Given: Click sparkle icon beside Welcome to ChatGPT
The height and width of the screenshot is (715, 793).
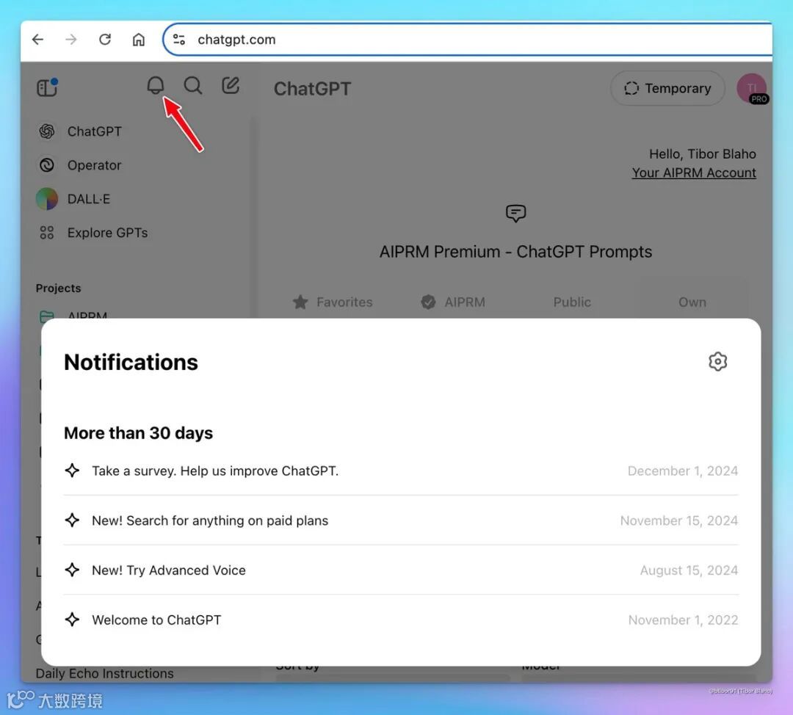Looking at the screenshot, I should pos(72,620).
